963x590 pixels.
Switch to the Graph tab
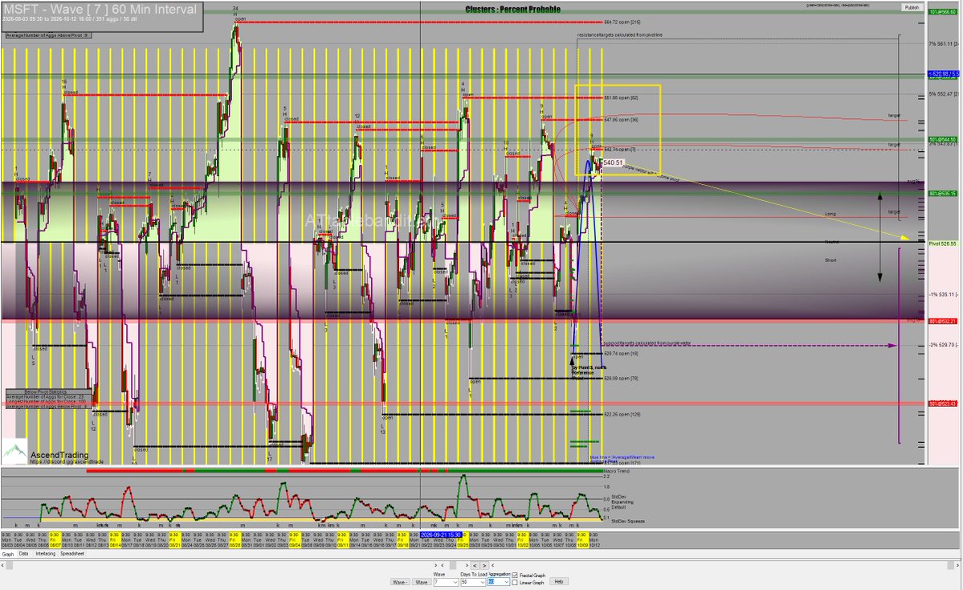coord(8,554)
